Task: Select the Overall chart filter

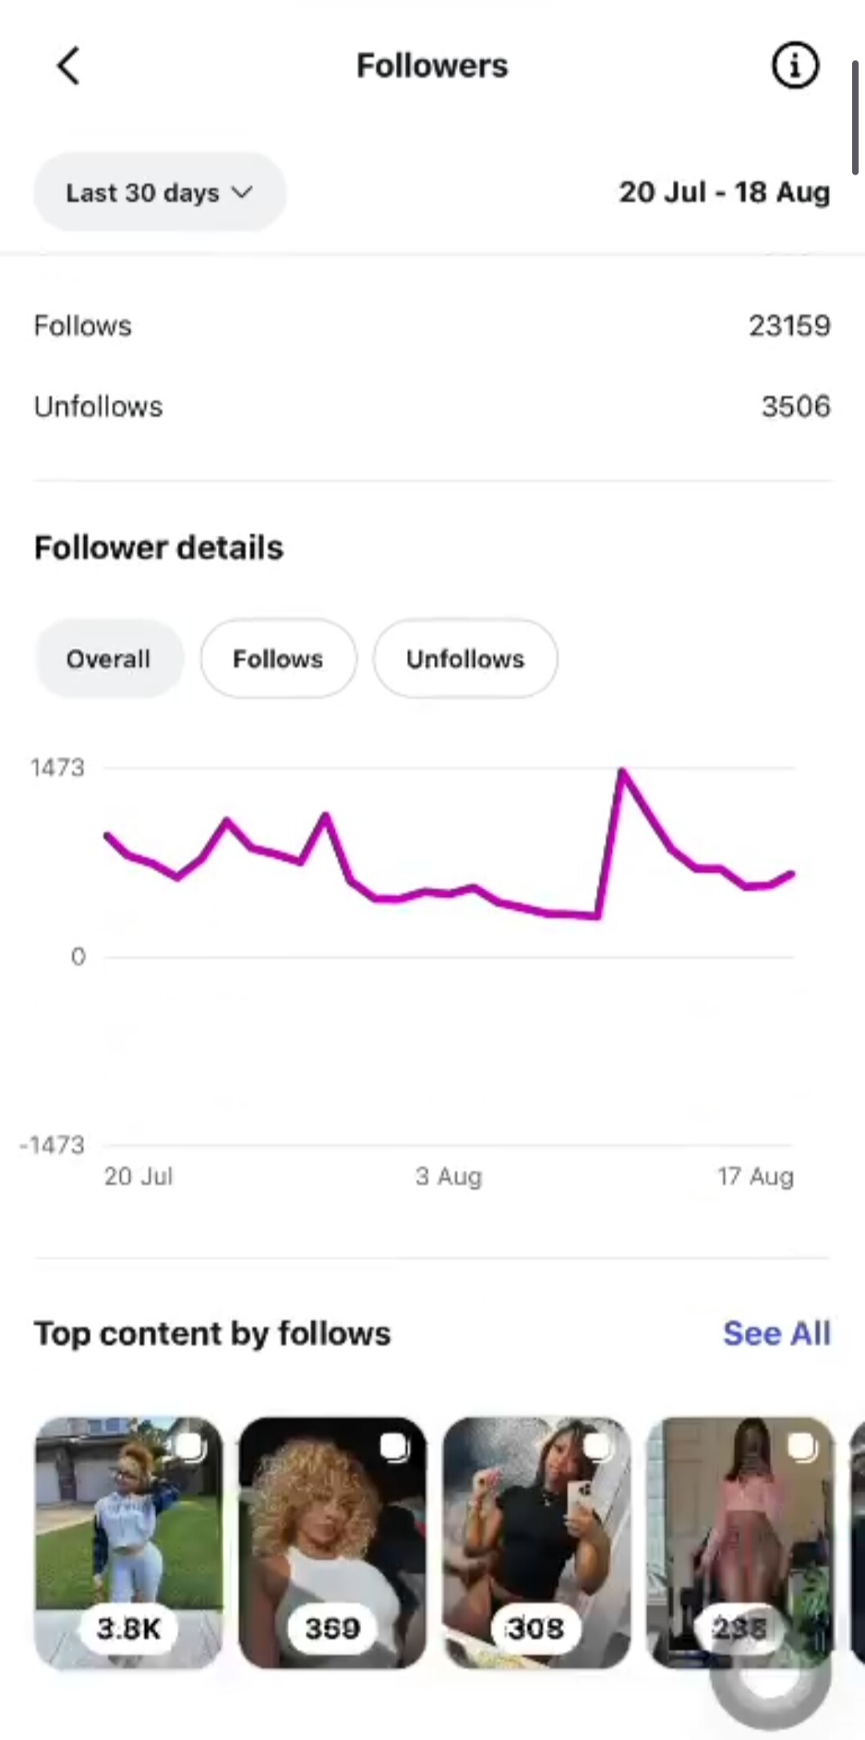Action: [109, 659]
